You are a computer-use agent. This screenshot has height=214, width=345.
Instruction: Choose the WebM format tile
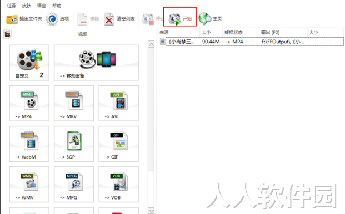coord(29,144)
